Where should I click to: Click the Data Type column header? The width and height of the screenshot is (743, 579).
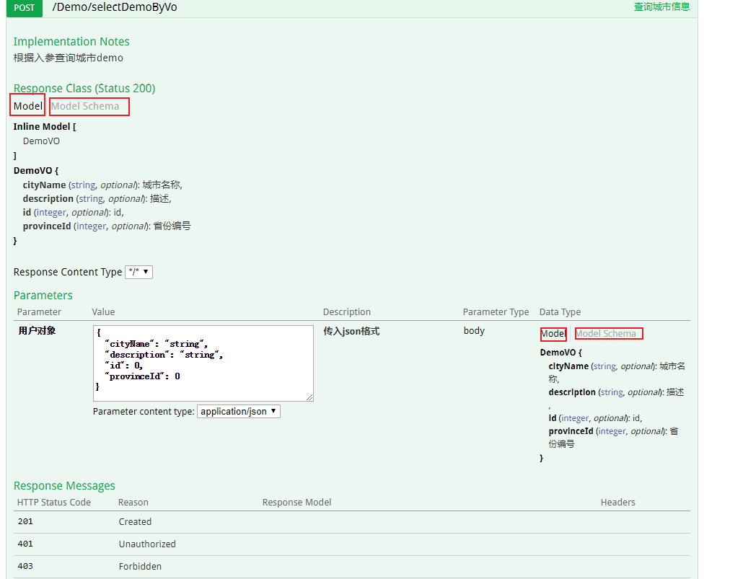pos(560,311)
